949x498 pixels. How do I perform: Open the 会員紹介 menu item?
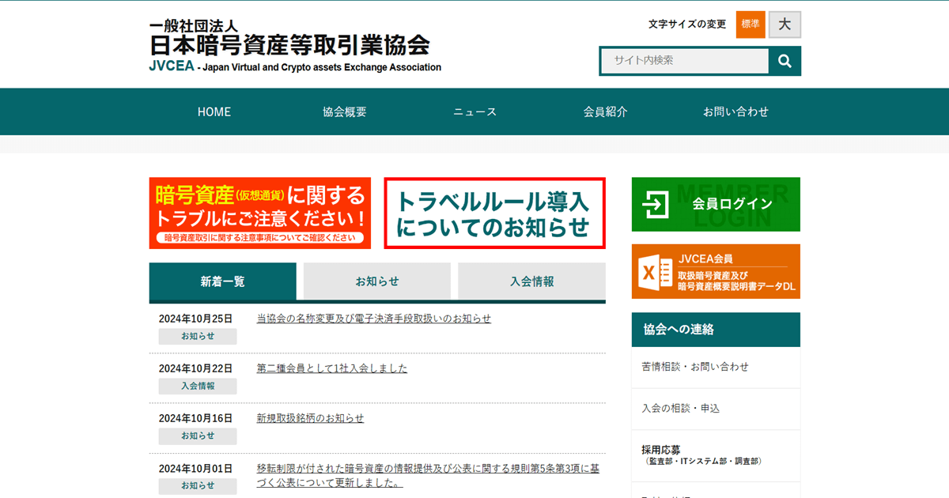(606, 111)
